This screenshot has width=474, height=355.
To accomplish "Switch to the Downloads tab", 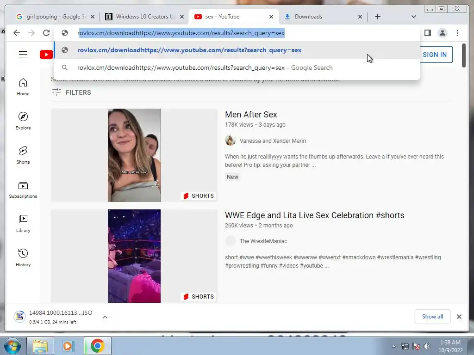I will pyautogui.click(x=323, y=17).
